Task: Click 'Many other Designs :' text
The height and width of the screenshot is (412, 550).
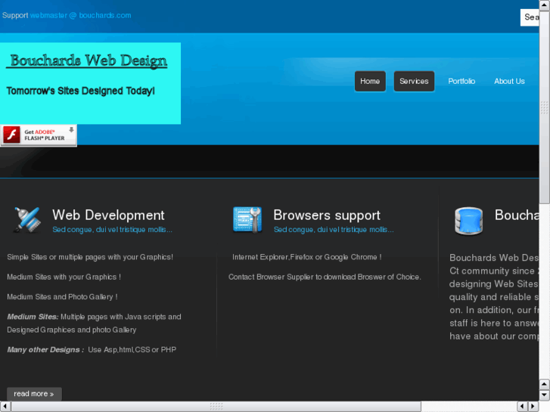Action: click(x=45, y=349)
